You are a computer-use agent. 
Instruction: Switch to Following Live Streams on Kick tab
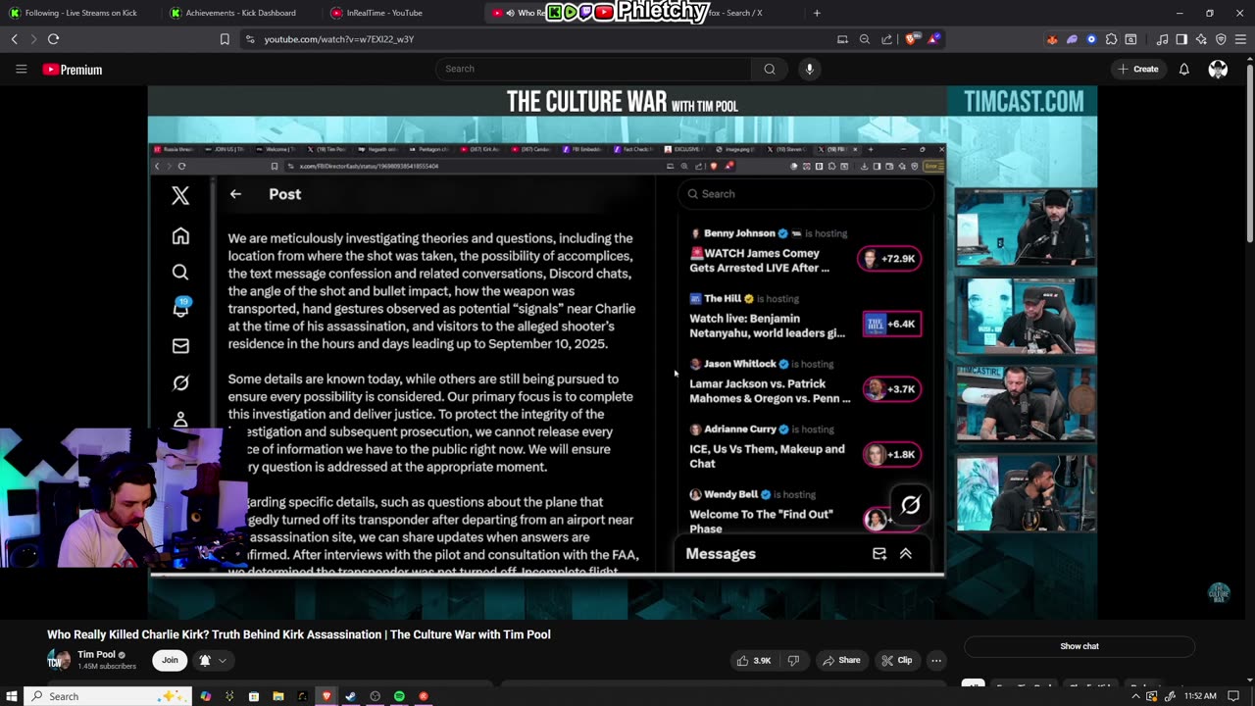(x=81, y=13)
